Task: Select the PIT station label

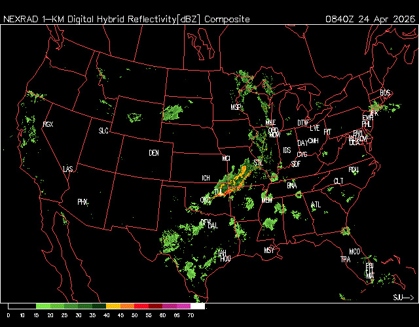Action: [327, 131]
